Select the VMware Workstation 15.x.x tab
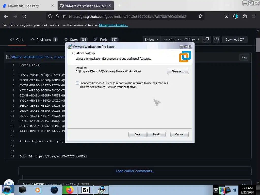 coord(86,6)
